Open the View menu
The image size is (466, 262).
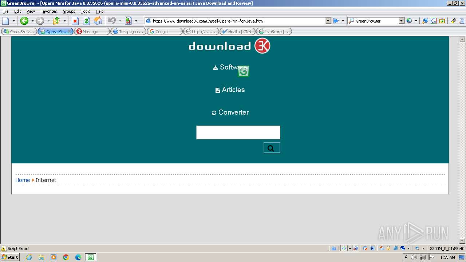[31, 11]
